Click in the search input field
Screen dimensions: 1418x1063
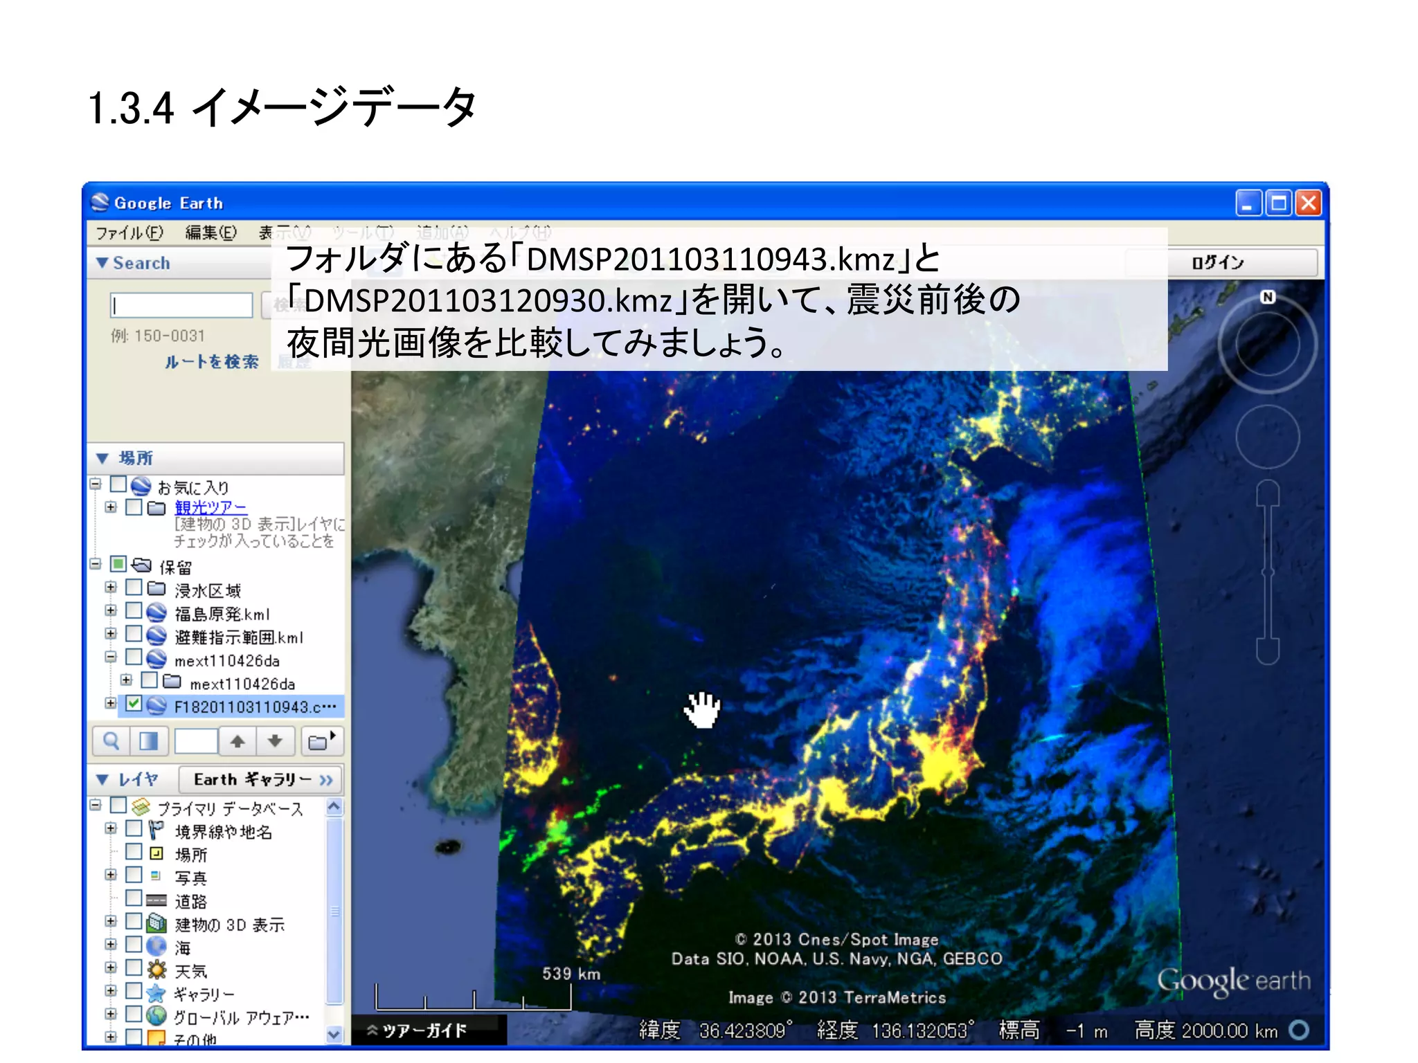click(x=181, y=305)
